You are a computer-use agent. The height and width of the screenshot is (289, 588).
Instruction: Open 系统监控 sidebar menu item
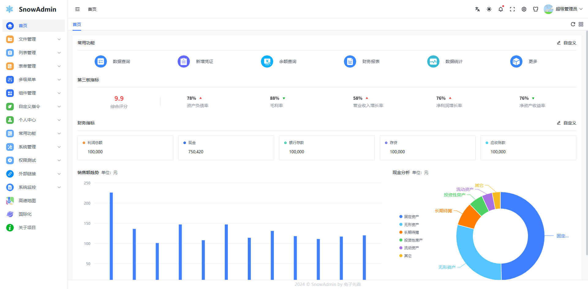tap(34, 187)
